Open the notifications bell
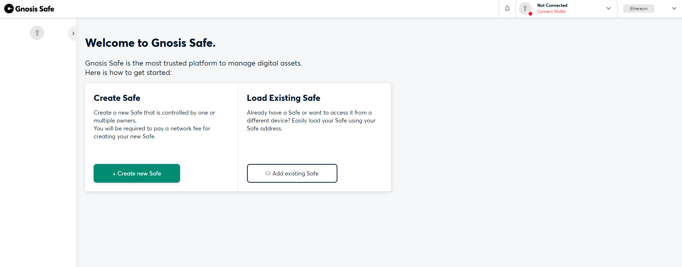Image resolution: width=682 pixels, height=267 pixels. click(x=507, y=9)
